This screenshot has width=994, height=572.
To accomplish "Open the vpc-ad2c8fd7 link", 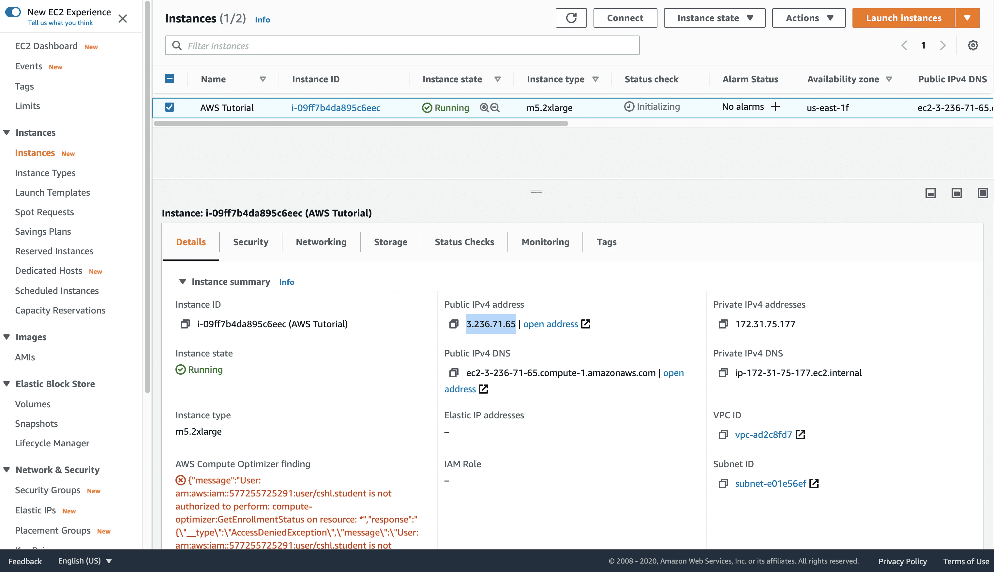I will pyautogui.click(x=763, y=435).
